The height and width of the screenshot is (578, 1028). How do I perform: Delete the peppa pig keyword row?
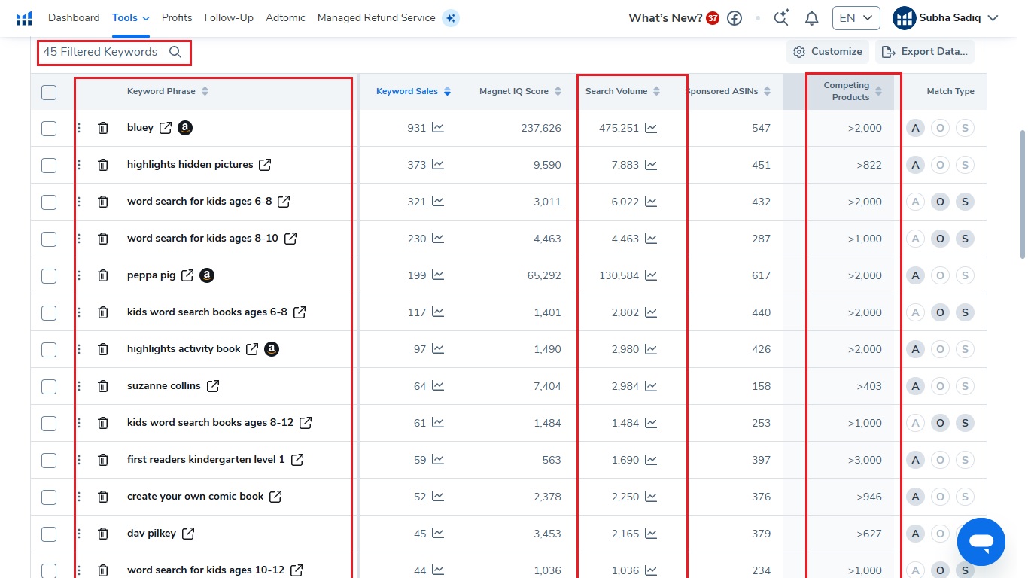tap(103, 275)
